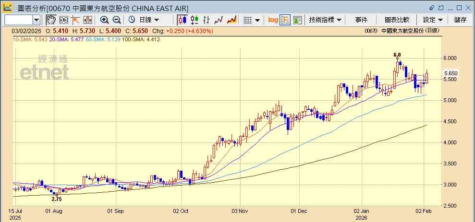Switch to red-green candlestick chart style

[195, 20]
